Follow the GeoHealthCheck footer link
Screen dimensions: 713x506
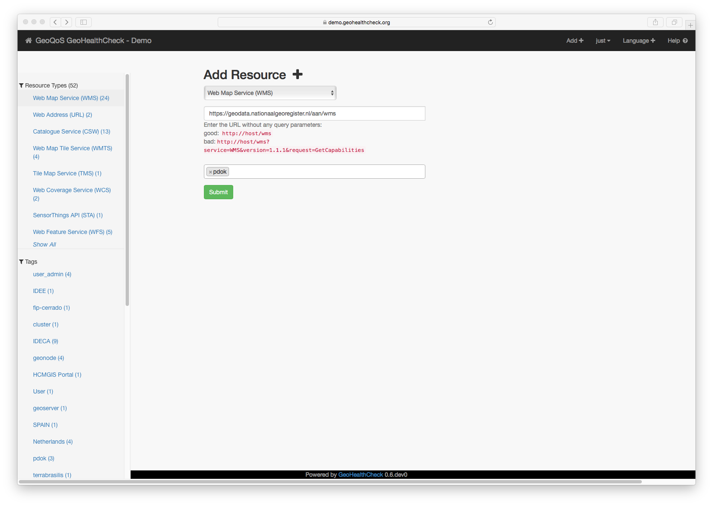(360, 475)
